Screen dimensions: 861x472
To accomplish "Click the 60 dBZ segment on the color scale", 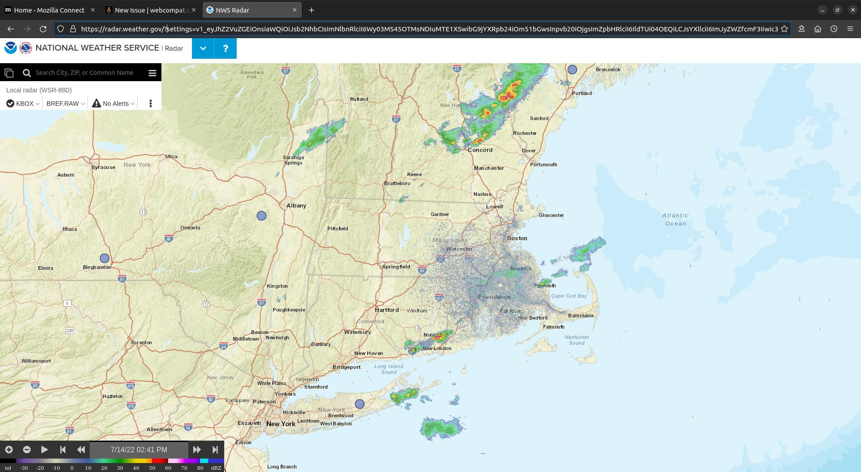I will (x=168, y=460).
